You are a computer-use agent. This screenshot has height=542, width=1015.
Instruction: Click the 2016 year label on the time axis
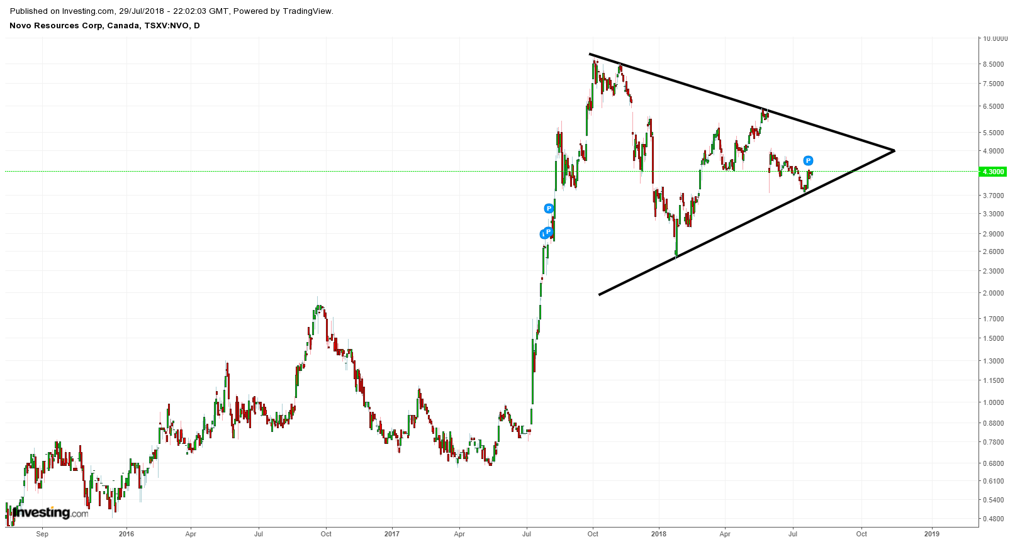coord(126,534)
